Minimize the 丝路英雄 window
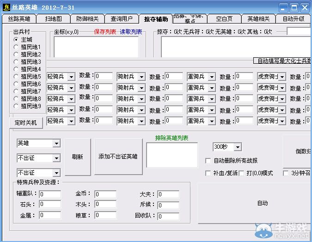Screen dimensions: 312x242 [283, 8]
